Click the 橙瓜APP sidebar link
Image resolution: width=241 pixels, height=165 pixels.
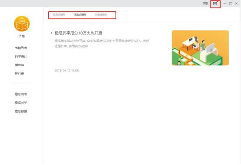point(21,103)
